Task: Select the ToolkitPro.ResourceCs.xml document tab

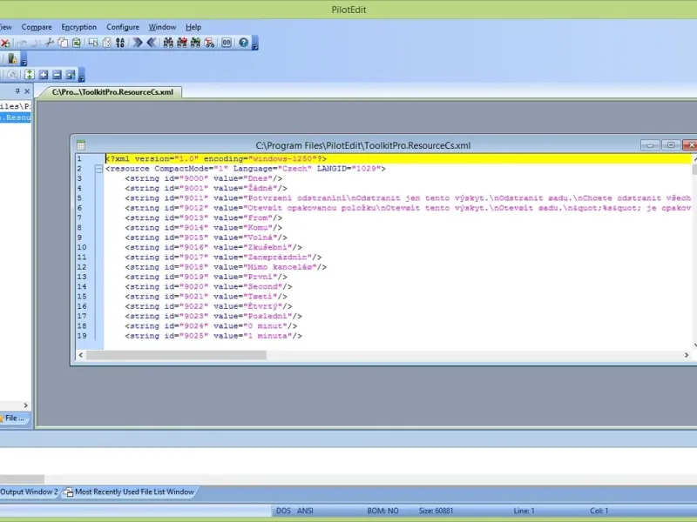Action: coord(112,91)
